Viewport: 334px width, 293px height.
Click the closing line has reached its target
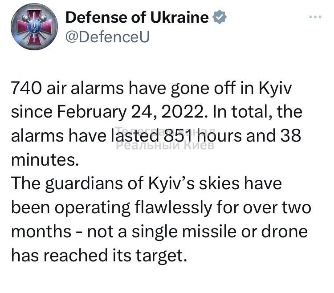pyautogui.click(x=96, y=255)
